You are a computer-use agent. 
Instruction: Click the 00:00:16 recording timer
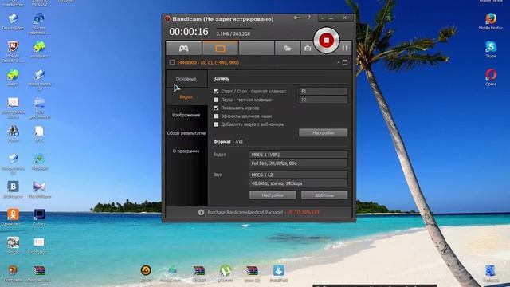[x=189, y=32]
